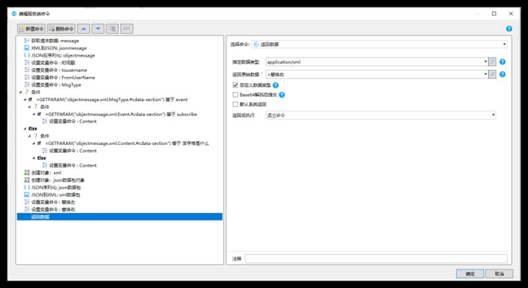Open the help icon at top right of dialog
528x288 pixels.
pos(509,29)
